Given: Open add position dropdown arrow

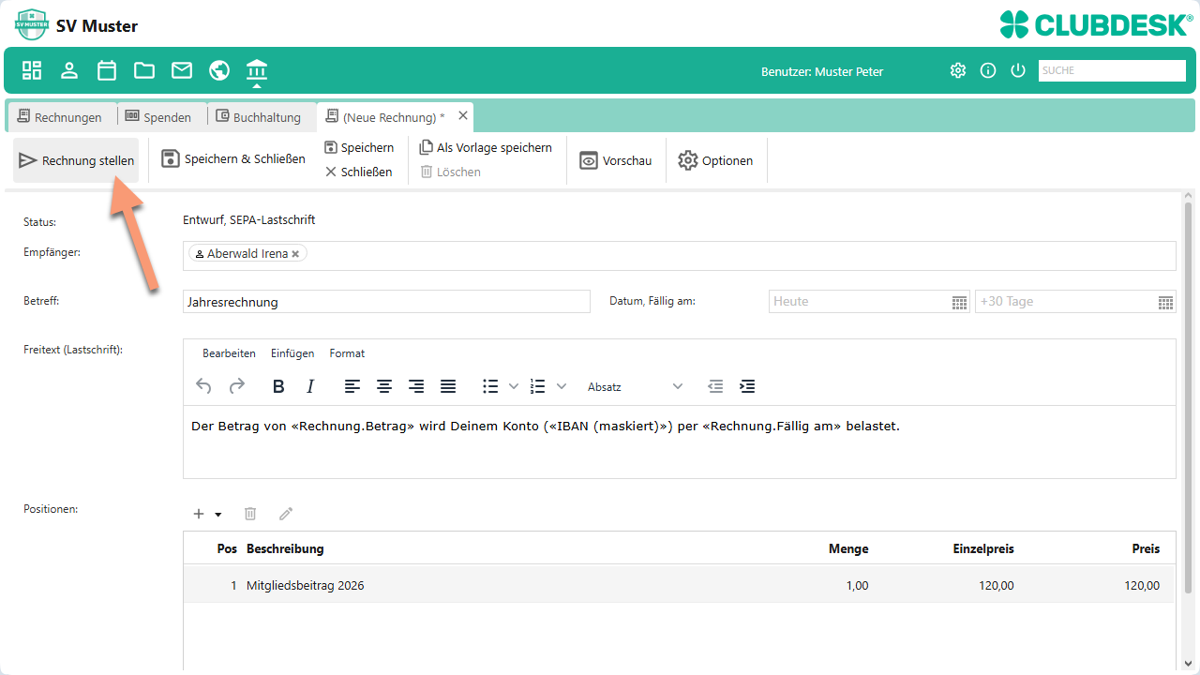Looking at the screenshot, I should pyautogui.click(x=218, y=514).
